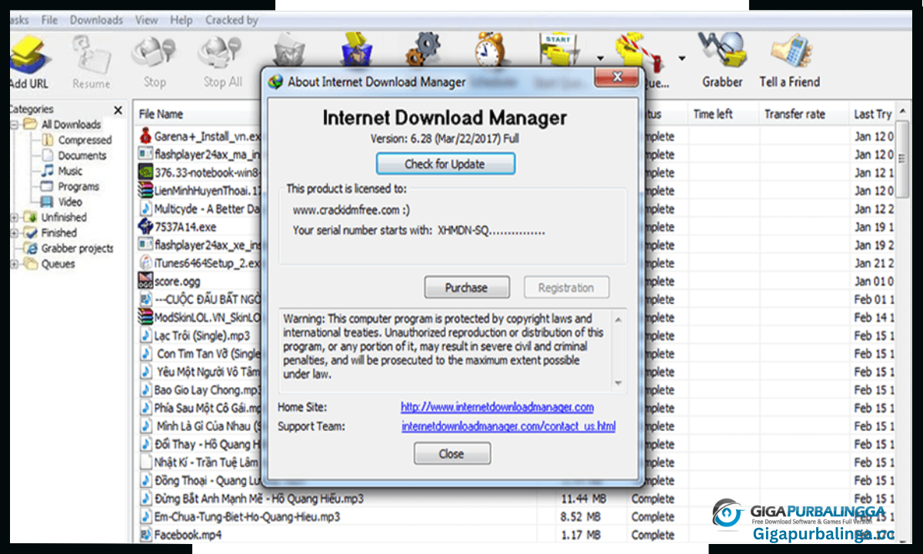Click the Stop toolbar icon
923x554 pixels.
pos(154,54)
